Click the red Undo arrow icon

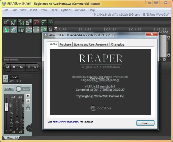coord(36,22)
